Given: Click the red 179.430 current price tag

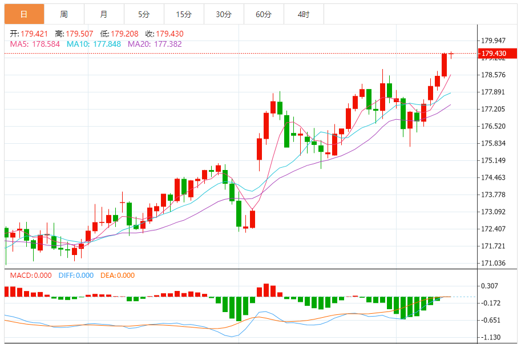Looking at the screenshot, I should click(x=498, y=54).
